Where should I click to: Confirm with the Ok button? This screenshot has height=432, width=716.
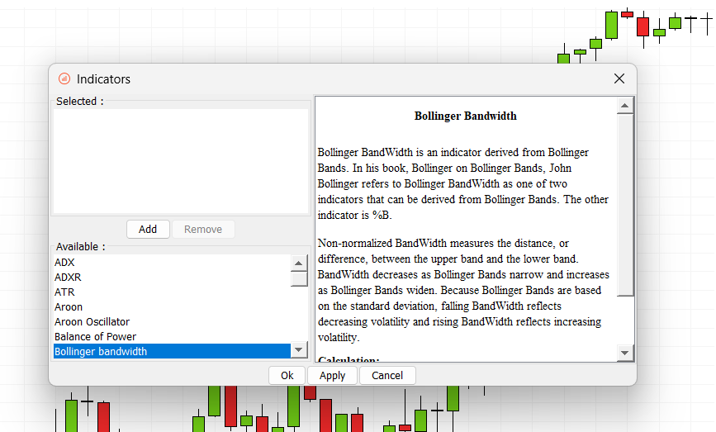pyautogui.click(x=287, y=375)
